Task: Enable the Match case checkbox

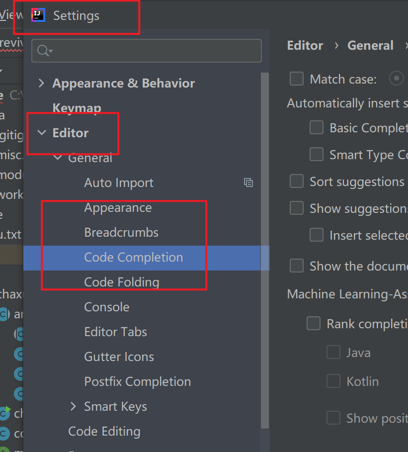Action: (x=296, y=79)
